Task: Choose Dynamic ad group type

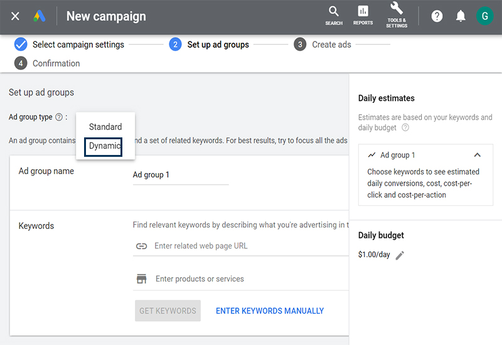Action: [x=104, y=146]
